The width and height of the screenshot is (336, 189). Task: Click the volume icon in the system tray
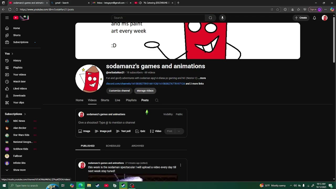(295, 186)
